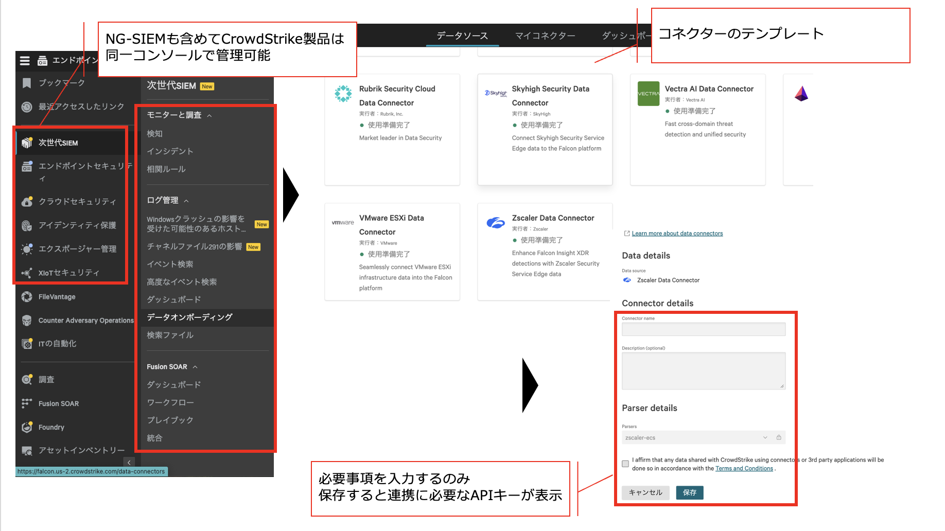Open 検知 in the monitor menu

click(154, 133)
